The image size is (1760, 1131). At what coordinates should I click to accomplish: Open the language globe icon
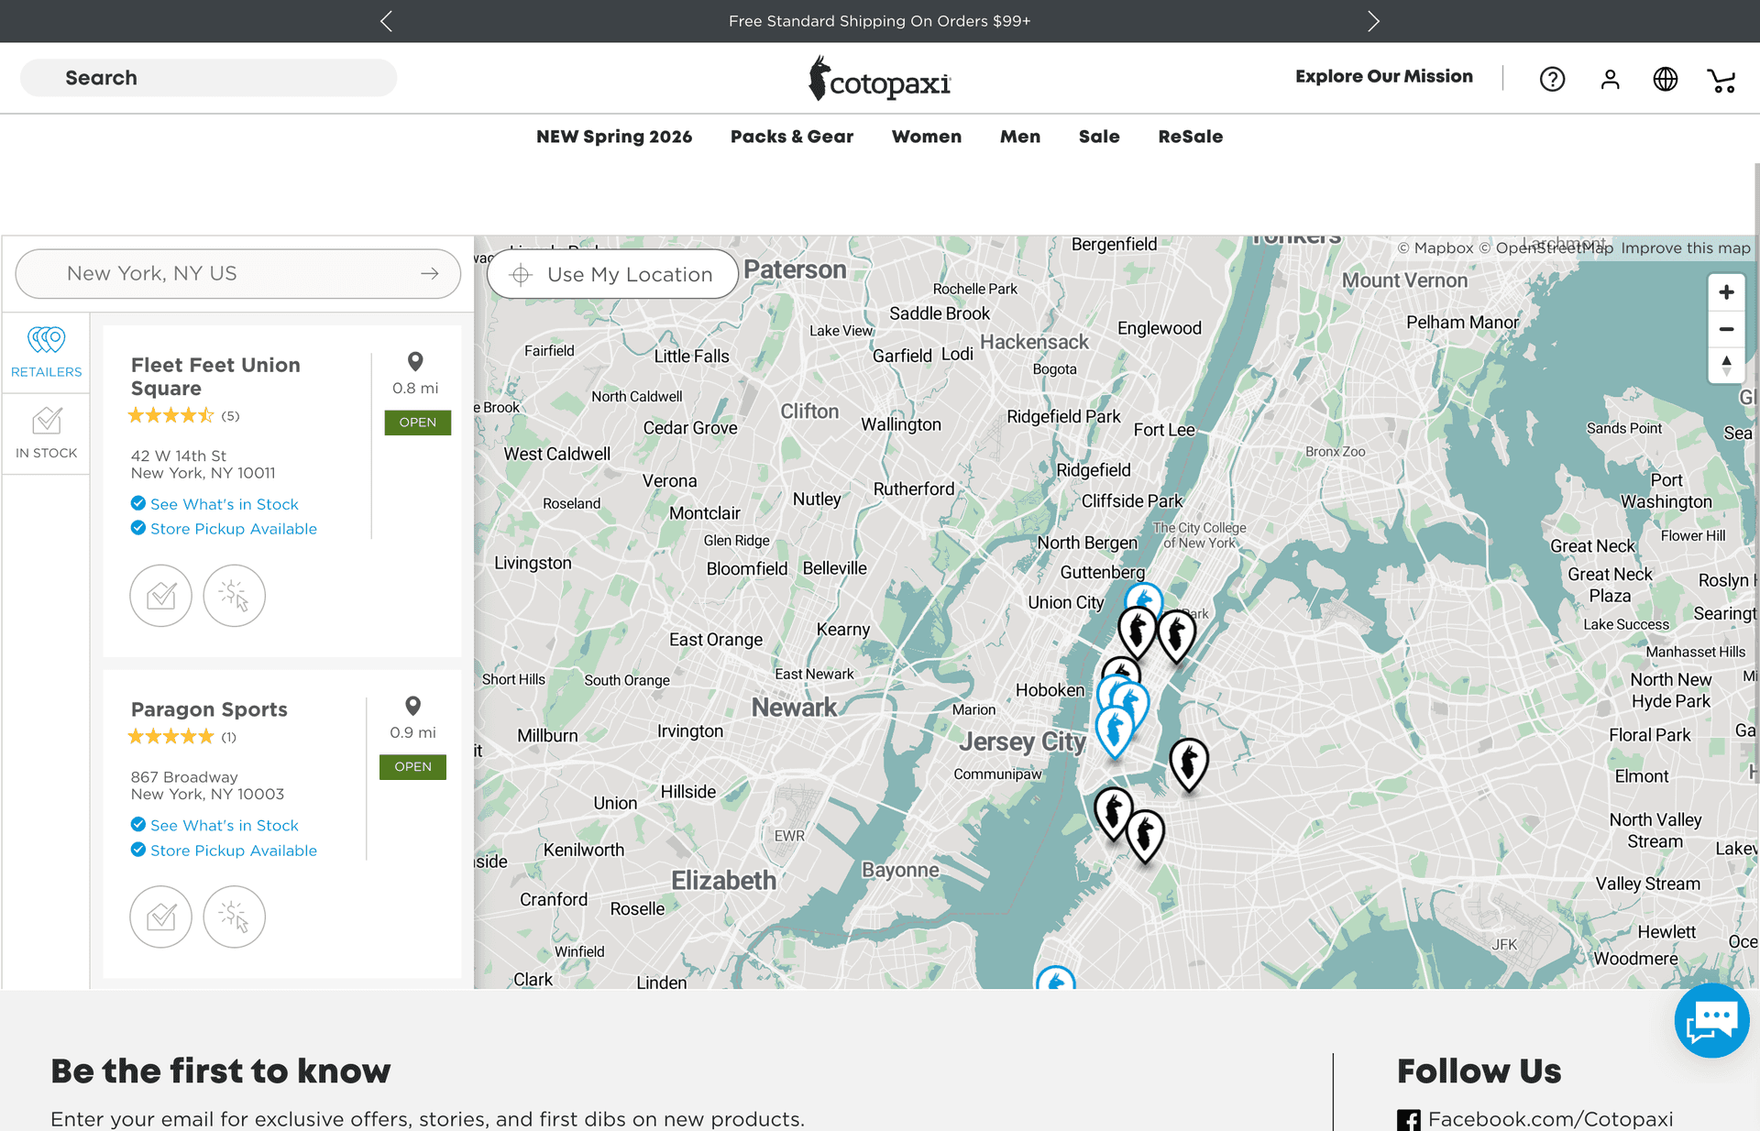point(1666,79)
